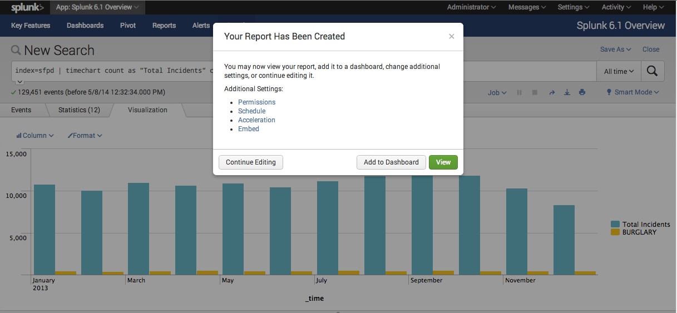Open Pivot nav item
677x313 pixels.
point(128,26)
